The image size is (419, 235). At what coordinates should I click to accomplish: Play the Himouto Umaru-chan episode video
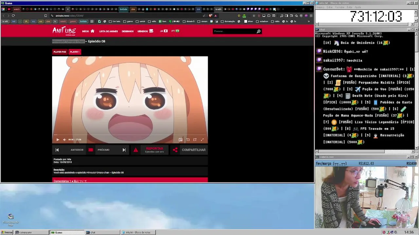point(58,140)
